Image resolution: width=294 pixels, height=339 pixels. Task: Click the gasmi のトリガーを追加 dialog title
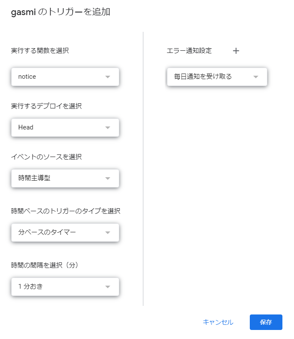point(61,12)
